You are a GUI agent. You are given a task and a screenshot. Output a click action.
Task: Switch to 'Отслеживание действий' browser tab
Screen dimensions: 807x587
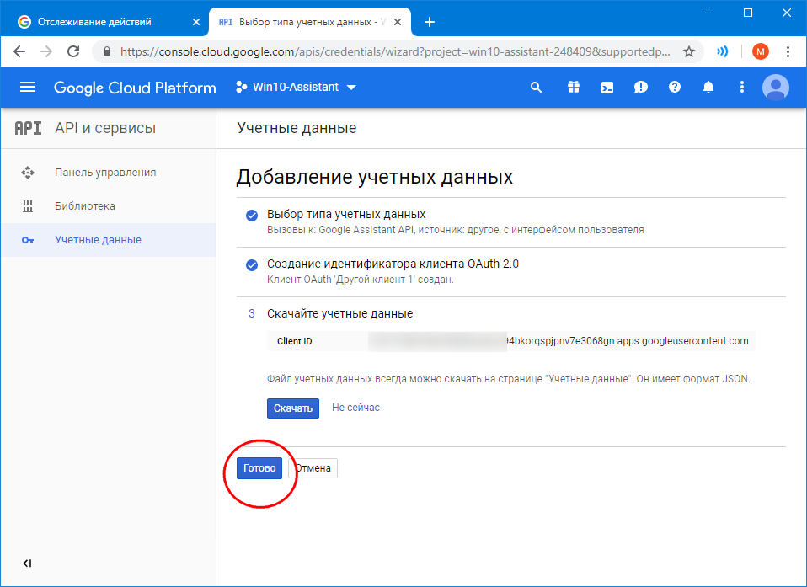click(103, 22)
